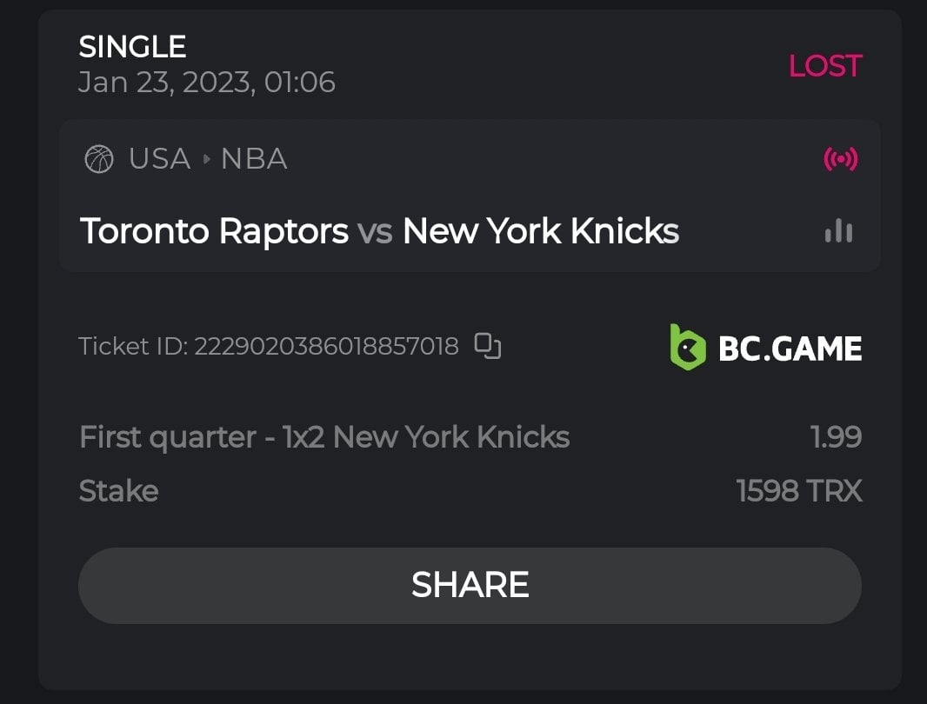Click the BC.GAME brand name text

pos(790,349)
